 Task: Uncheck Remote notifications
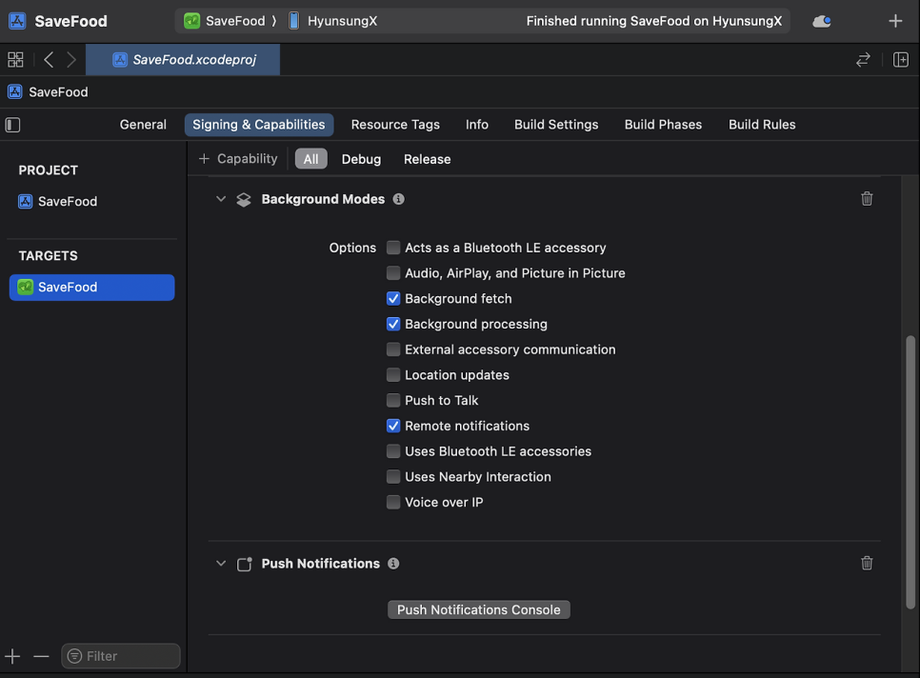[393, 426]
